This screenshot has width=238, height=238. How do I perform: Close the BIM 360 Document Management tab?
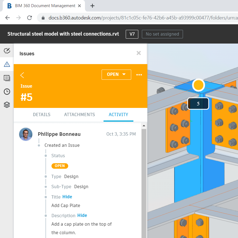[79, 6]
